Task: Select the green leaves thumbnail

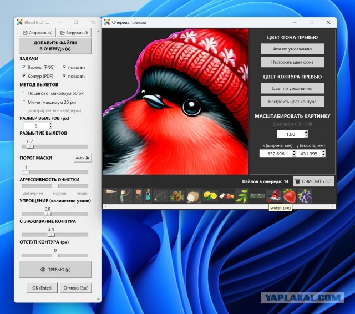Action: (242, 196)
